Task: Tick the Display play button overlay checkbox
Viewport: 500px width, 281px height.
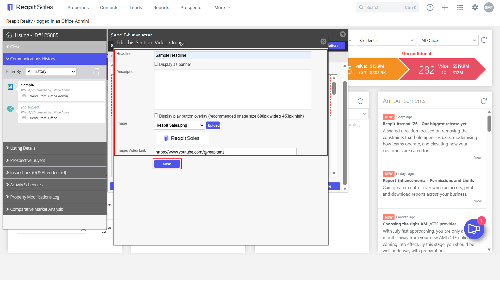Action: tap(156, 116)
